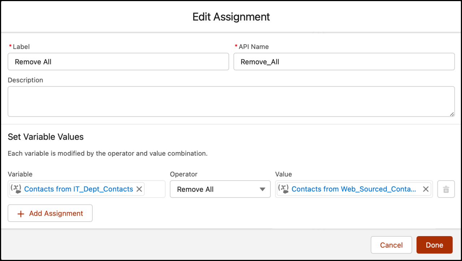Image resolution: width=462 pixels, height=261 pixels.
Task: Delete the assignment row with trash icon
Action: point(446,189)
